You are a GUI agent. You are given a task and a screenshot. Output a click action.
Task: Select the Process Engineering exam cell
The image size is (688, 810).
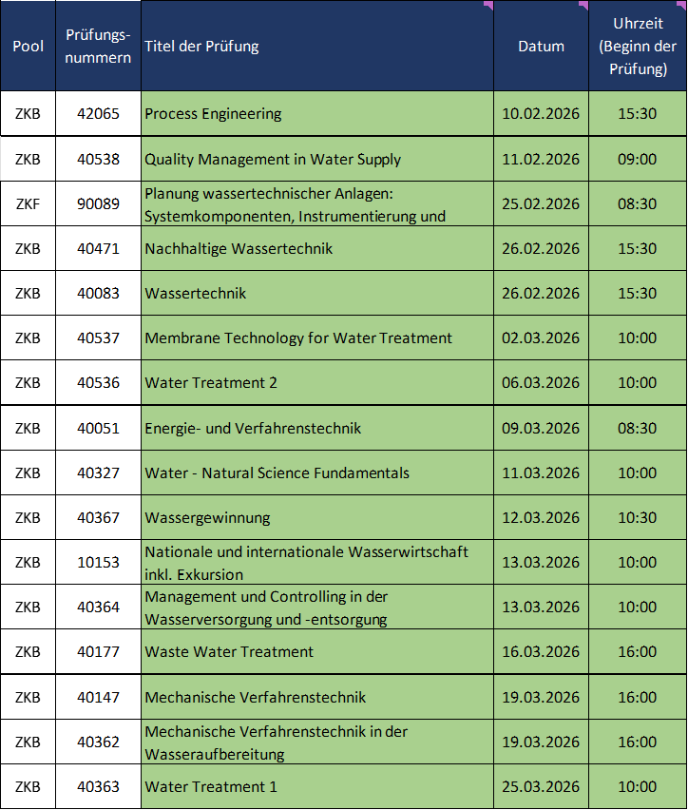pyautogui.click(x=213, y=113)
